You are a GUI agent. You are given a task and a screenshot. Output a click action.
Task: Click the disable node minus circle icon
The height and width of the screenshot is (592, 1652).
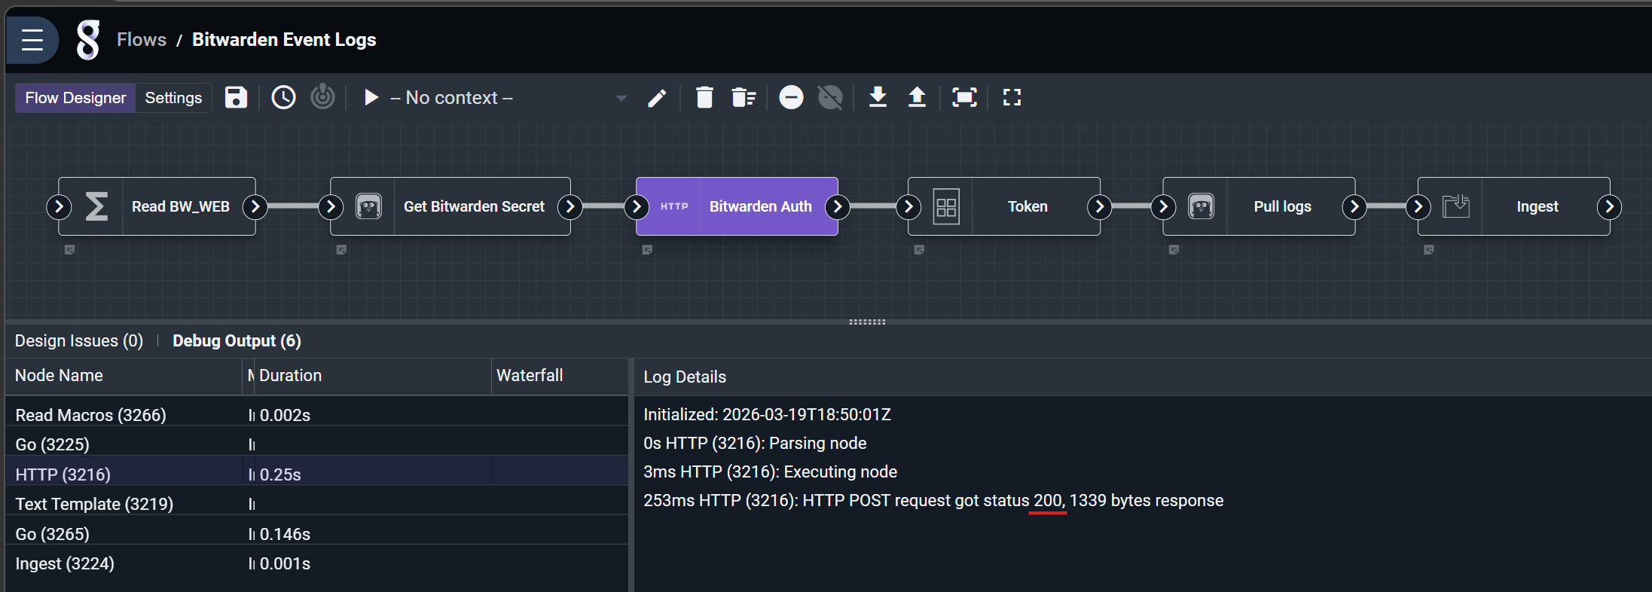(x=791, y=97)
